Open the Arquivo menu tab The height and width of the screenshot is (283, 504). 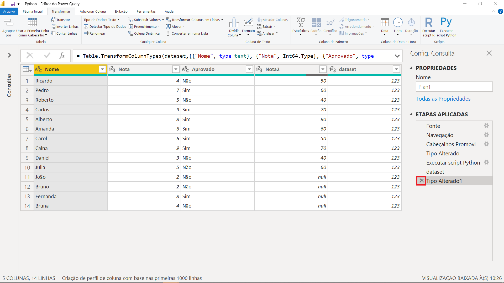tap(9, 11)
